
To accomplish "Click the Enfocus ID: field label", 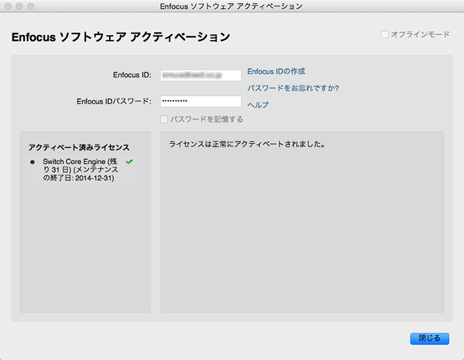I will (132, 75).
